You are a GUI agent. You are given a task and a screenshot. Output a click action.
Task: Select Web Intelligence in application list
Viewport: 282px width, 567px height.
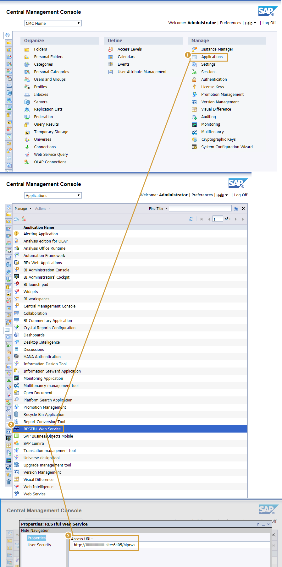pos(38,487)
